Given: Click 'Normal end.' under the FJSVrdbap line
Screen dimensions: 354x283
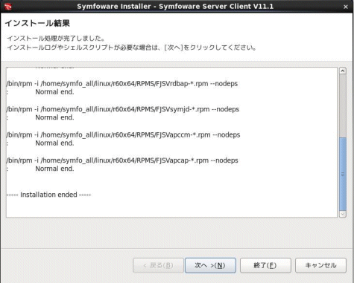Looking at the screenshot, I should pos(54,92).
